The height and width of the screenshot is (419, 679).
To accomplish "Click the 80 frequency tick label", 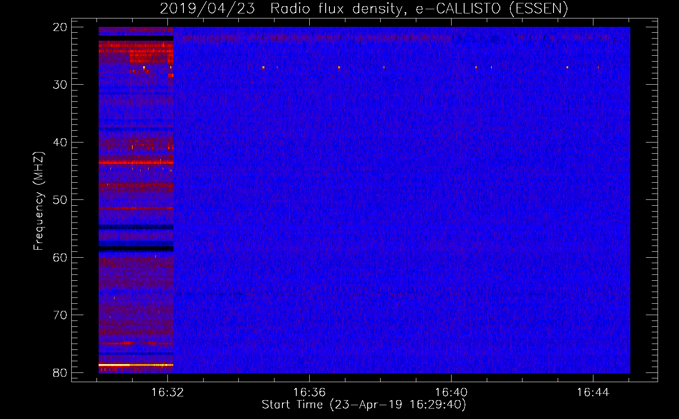I will click(x=60, y=373).
